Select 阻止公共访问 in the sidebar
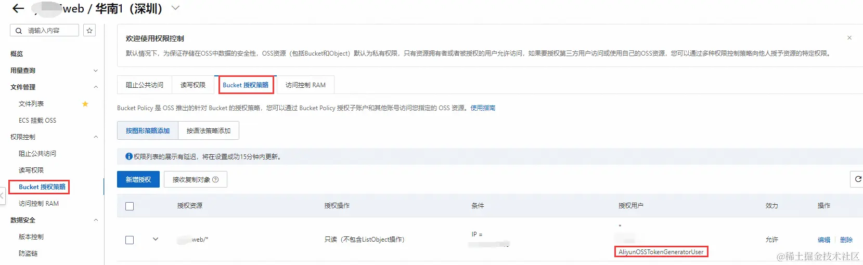 point(37,154)
